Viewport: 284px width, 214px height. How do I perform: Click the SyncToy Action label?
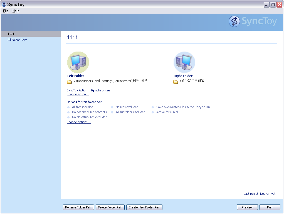click(x=77, y=90)
